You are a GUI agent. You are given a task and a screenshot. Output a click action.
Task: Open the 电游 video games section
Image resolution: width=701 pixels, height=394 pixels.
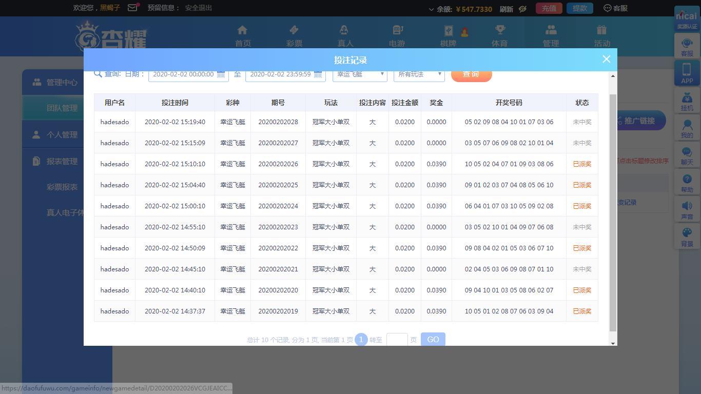[x=397, y=36]
